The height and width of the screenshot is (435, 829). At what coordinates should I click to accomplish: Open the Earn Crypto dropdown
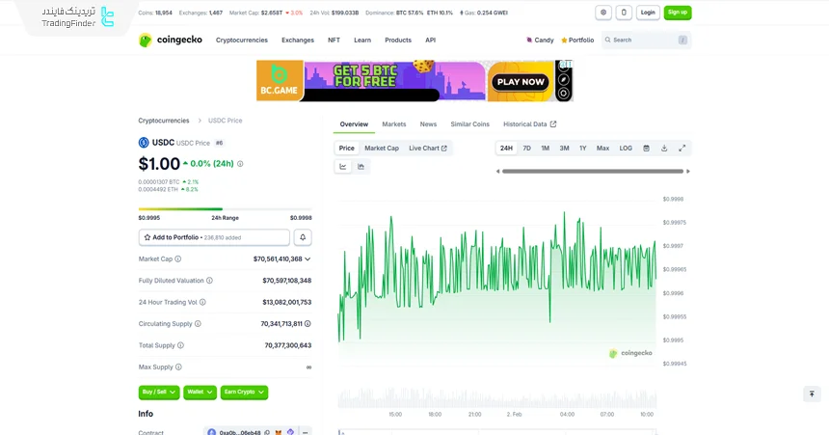244,393
